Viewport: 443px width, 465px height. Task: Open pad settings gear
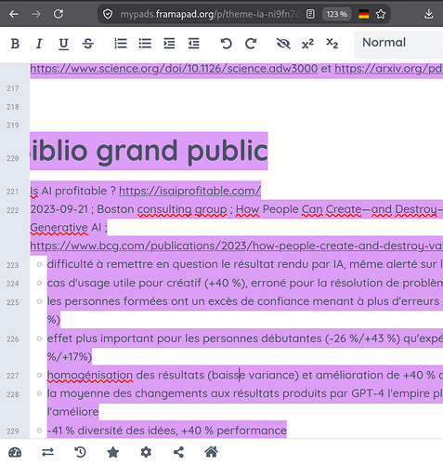(x=146, y=452)
